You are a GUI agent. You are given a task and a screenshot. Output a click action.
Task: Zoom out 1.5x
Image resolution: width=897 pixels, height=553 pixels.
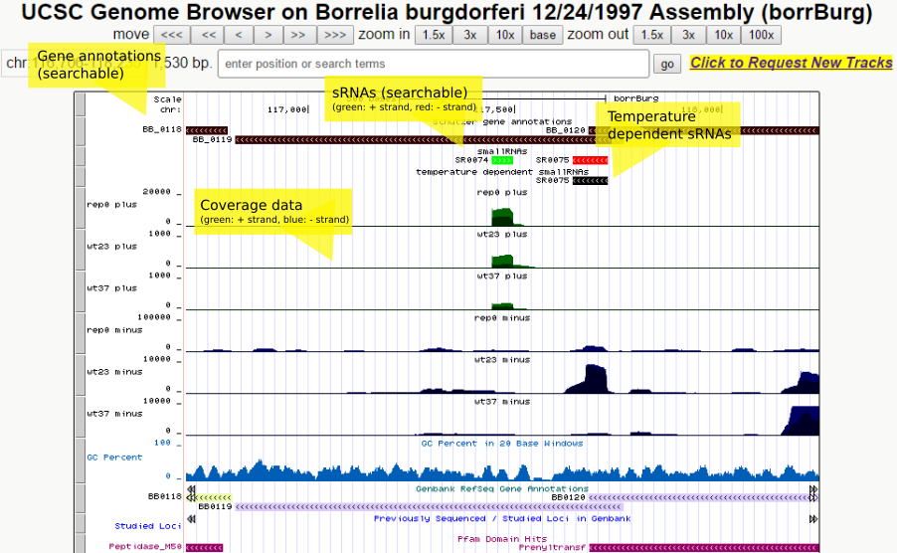click(652, 35)
